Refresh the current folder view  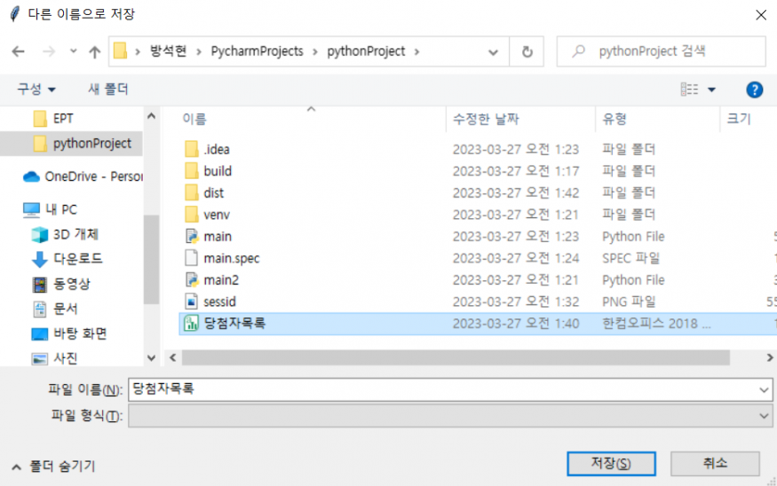pyautogui.click(x=527, y=51)
